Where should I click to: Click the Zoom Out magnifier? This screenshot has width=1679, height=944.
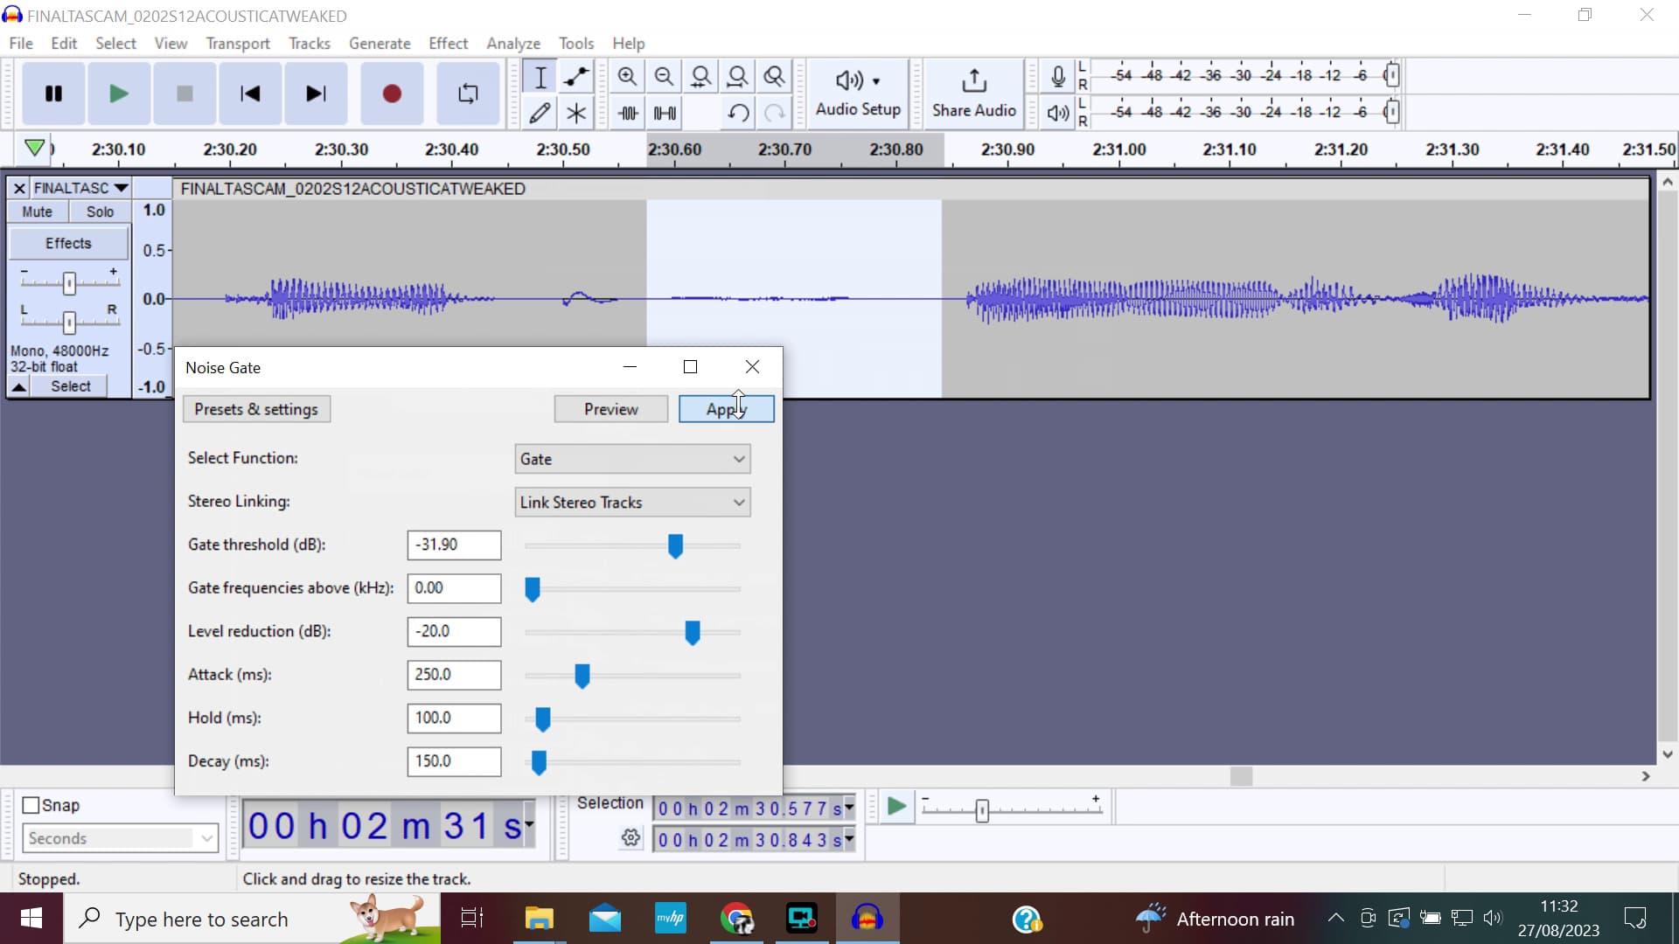tap(664, 77)
